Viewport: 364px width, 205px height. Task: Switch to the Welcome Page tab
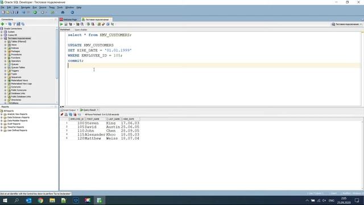click(70, 19)
